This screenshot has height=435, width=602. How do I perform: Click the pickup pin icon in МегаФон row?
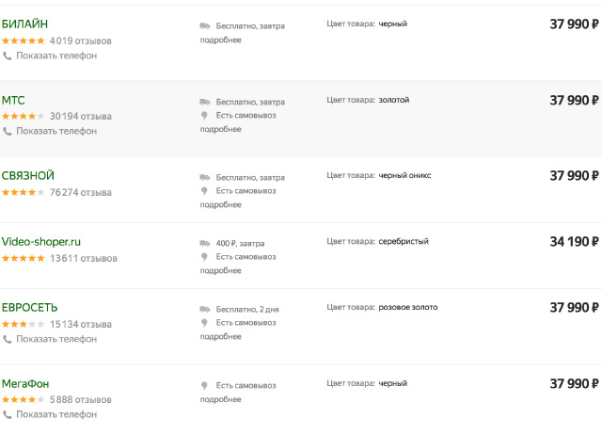(x=204, y=385)
